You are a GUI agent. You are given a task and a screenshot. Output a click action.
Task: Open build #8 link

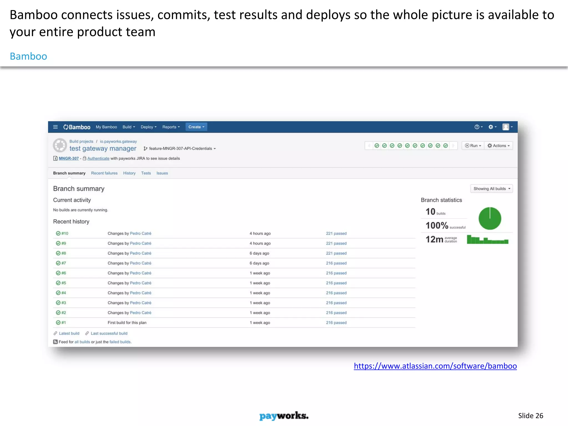[x=64, y=253]
